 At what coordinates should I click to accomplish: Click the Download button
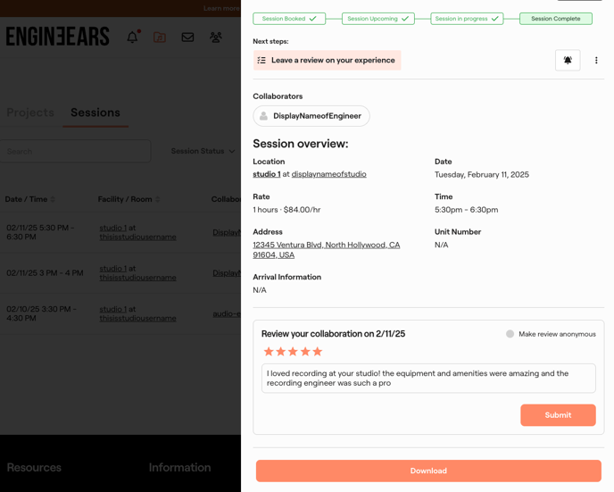coord(428,471)
